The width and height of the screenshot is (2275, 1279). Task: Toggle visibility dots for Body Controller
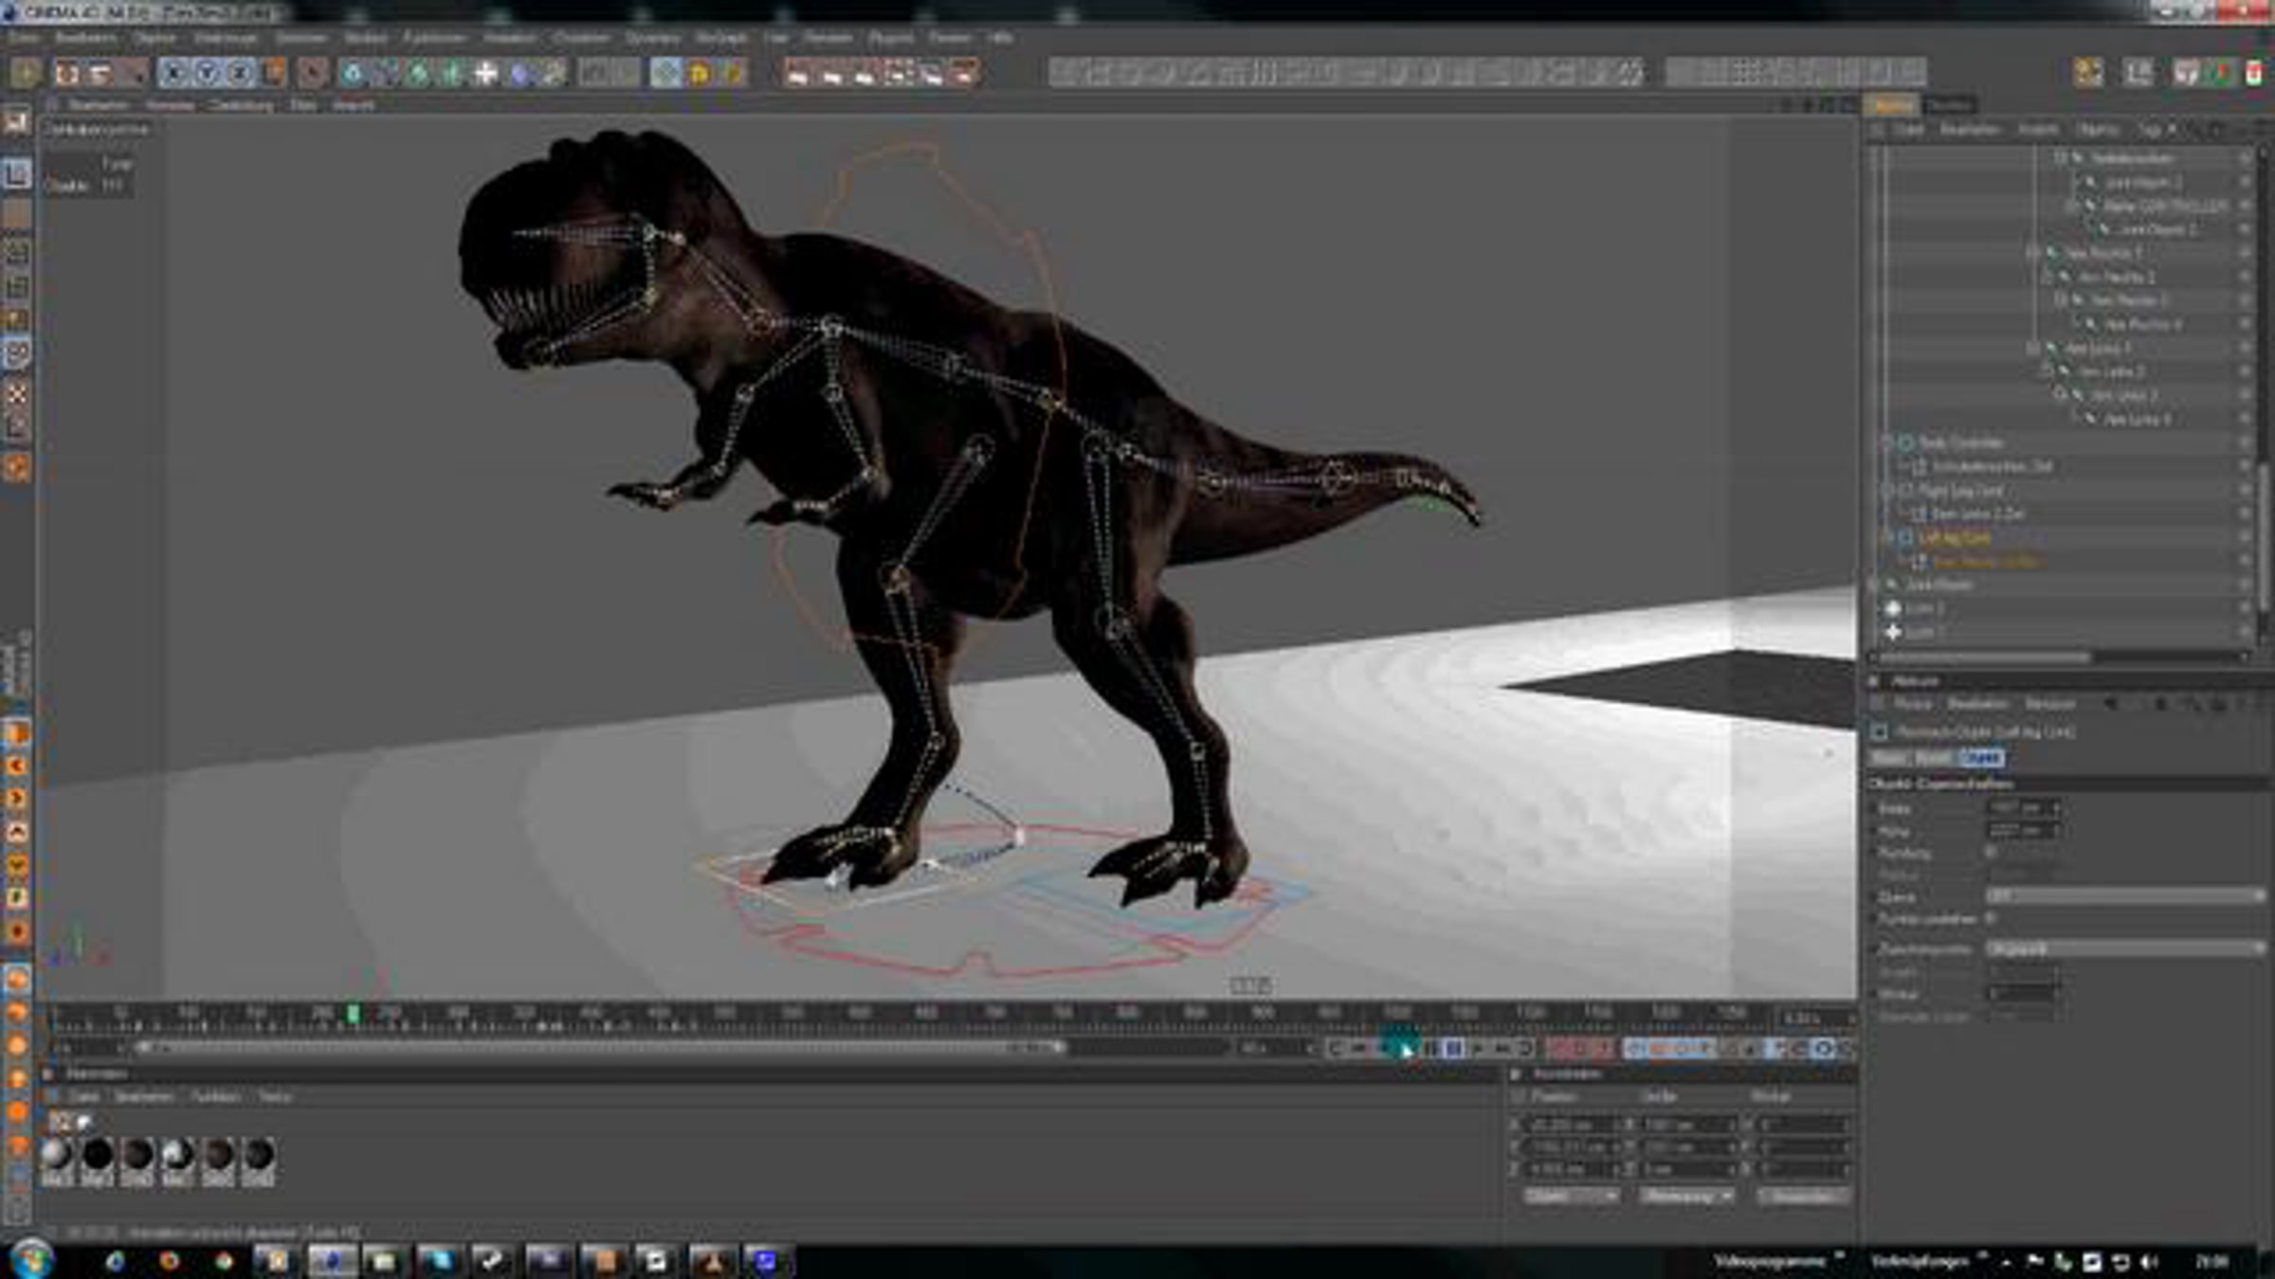pyautogui.click(x=2245, y=442)
